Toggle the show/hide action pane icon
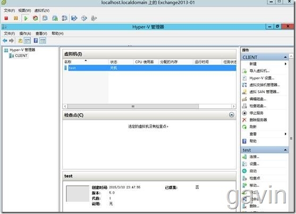Image resolution: width=296 pixels, height=214 pixels. (43, 40)
